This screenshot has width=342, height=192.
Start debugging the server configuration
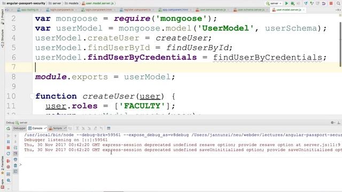click(x=293, y=4)
